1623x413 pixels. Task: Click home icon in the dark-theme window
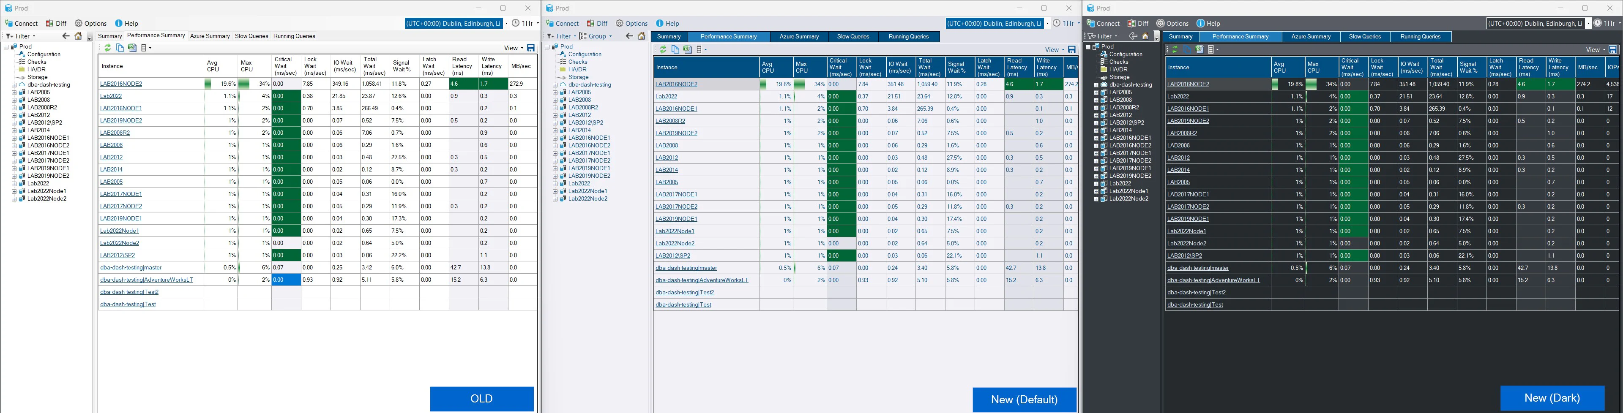tap(1145, 36)
